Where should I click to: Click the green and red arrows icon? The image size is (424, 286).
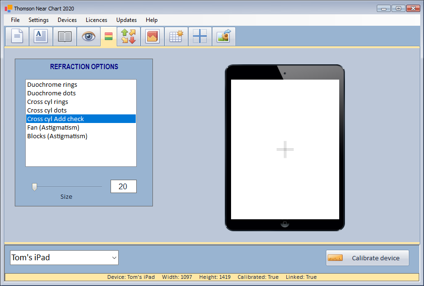click(x=128, y=37)
